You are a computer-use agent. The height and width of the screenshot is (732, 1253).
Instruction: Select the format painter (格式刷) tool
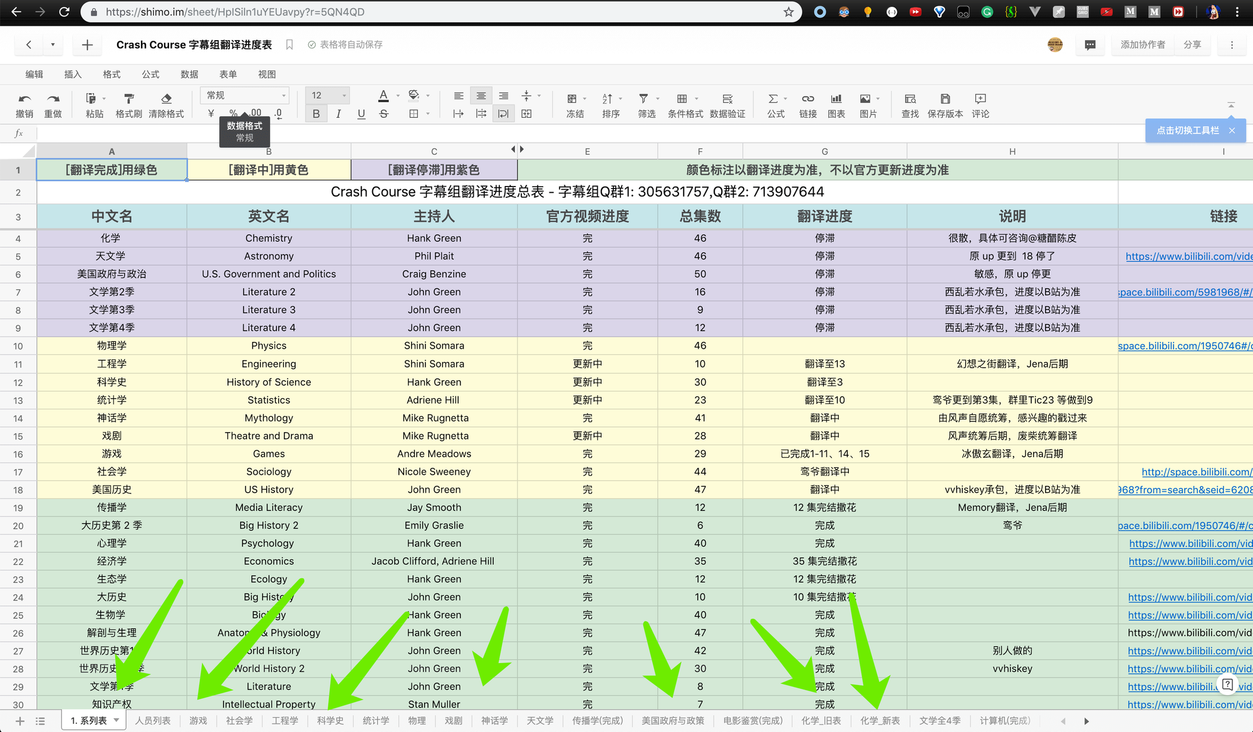point(129,99)
